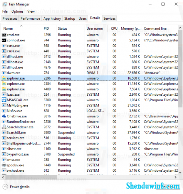Click folder icon of explorer.exe PID 2584

(4, 84)
